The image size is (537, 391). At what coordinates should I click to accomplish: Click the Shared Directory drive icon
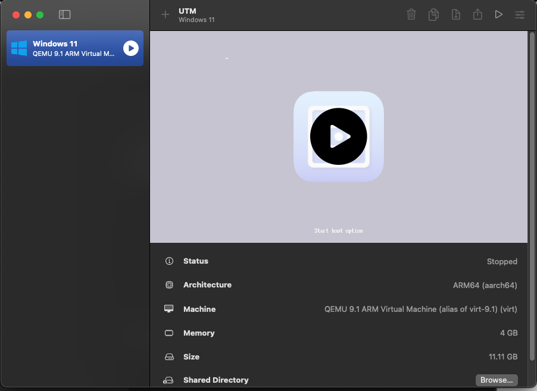click(x=168, y=380)
